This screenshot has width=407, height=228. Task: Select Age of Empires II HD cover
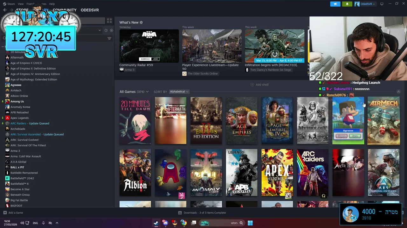click(206, 121)
